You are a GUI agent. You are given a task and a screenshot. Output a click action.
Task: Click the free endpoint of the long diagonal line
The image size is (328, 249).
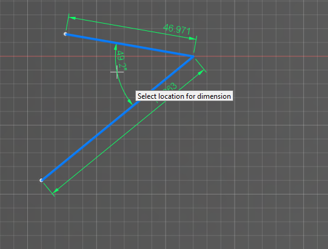tap(41, 180)
